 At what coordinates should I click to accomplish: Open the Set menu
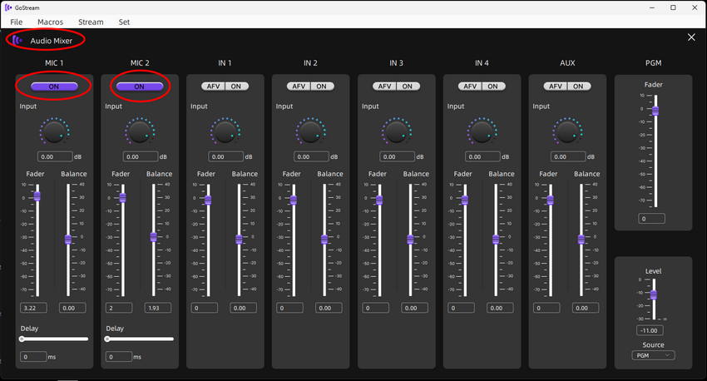pos(124,22)
